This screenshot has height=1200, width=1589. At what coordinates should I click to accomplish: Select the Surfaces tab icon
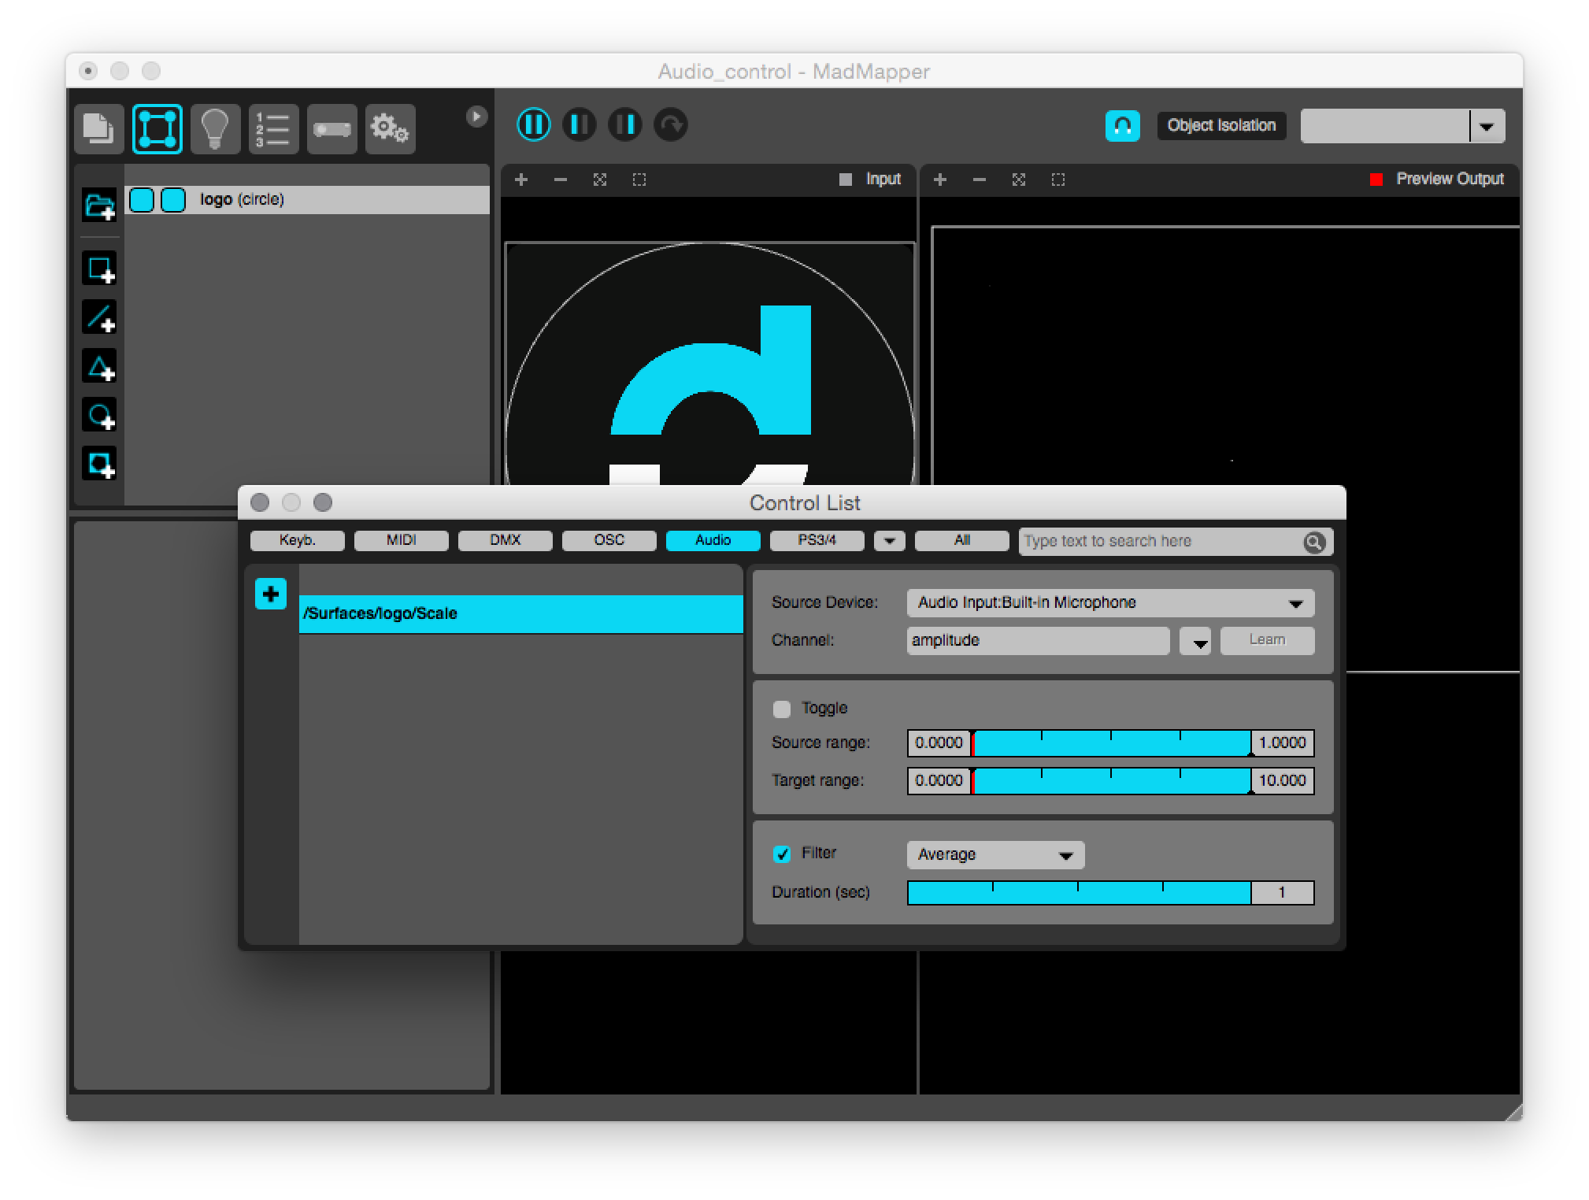pos(157,128)
